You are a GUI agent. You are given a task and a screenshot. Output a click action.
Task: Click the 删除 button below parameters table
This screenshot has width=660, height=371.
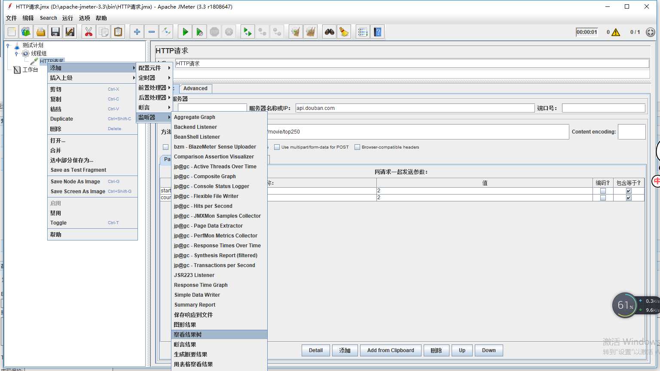point(437,350)
